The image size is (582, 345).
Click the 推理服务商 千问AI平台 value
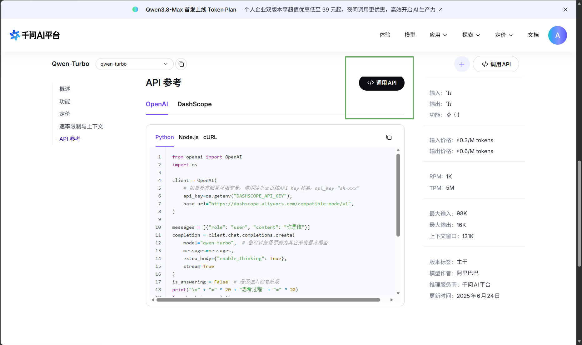[476, 285]
